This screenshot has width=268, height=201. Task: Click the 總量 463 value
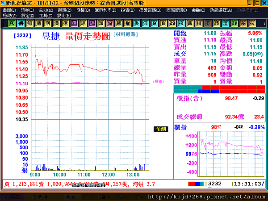click(x=212, y=68)
